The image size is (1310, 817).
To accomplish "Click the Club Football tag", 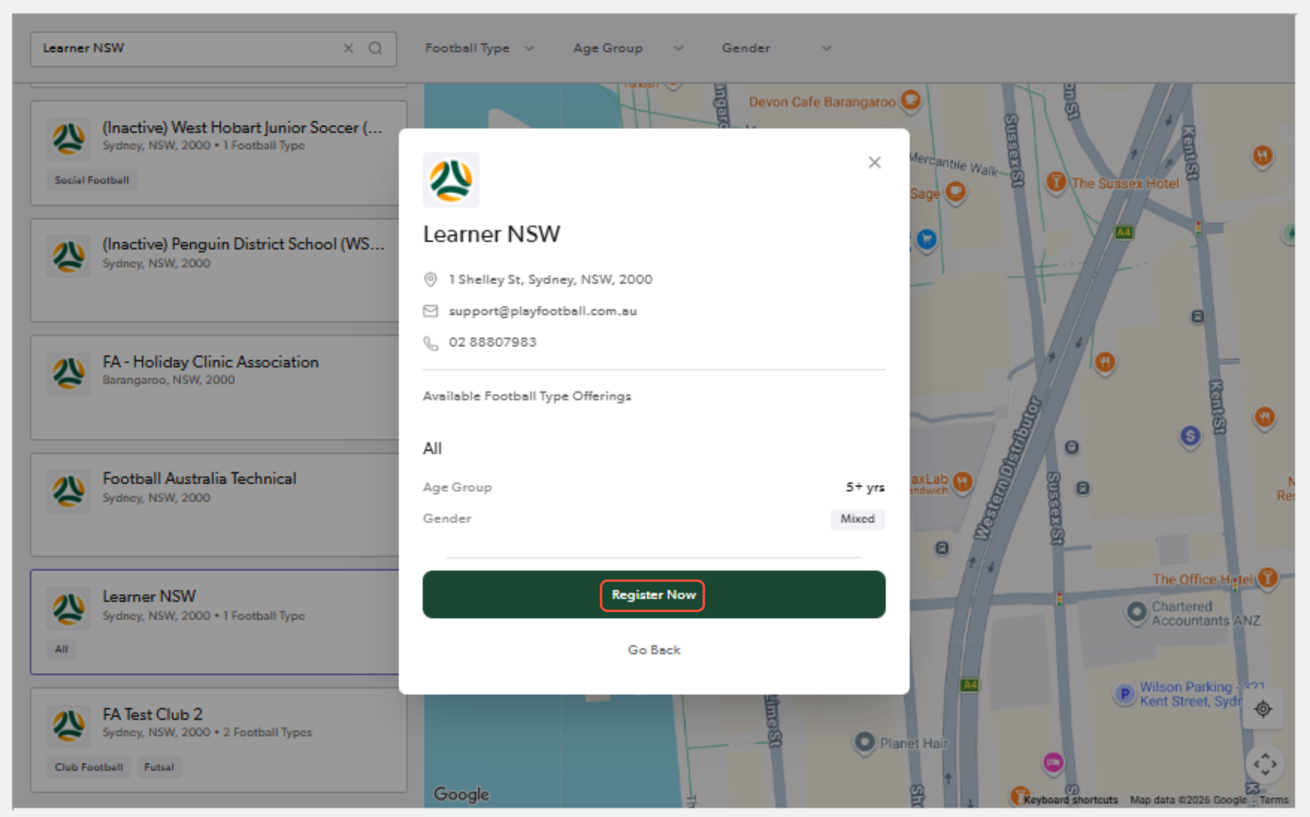I will click(x=89, y=767).
